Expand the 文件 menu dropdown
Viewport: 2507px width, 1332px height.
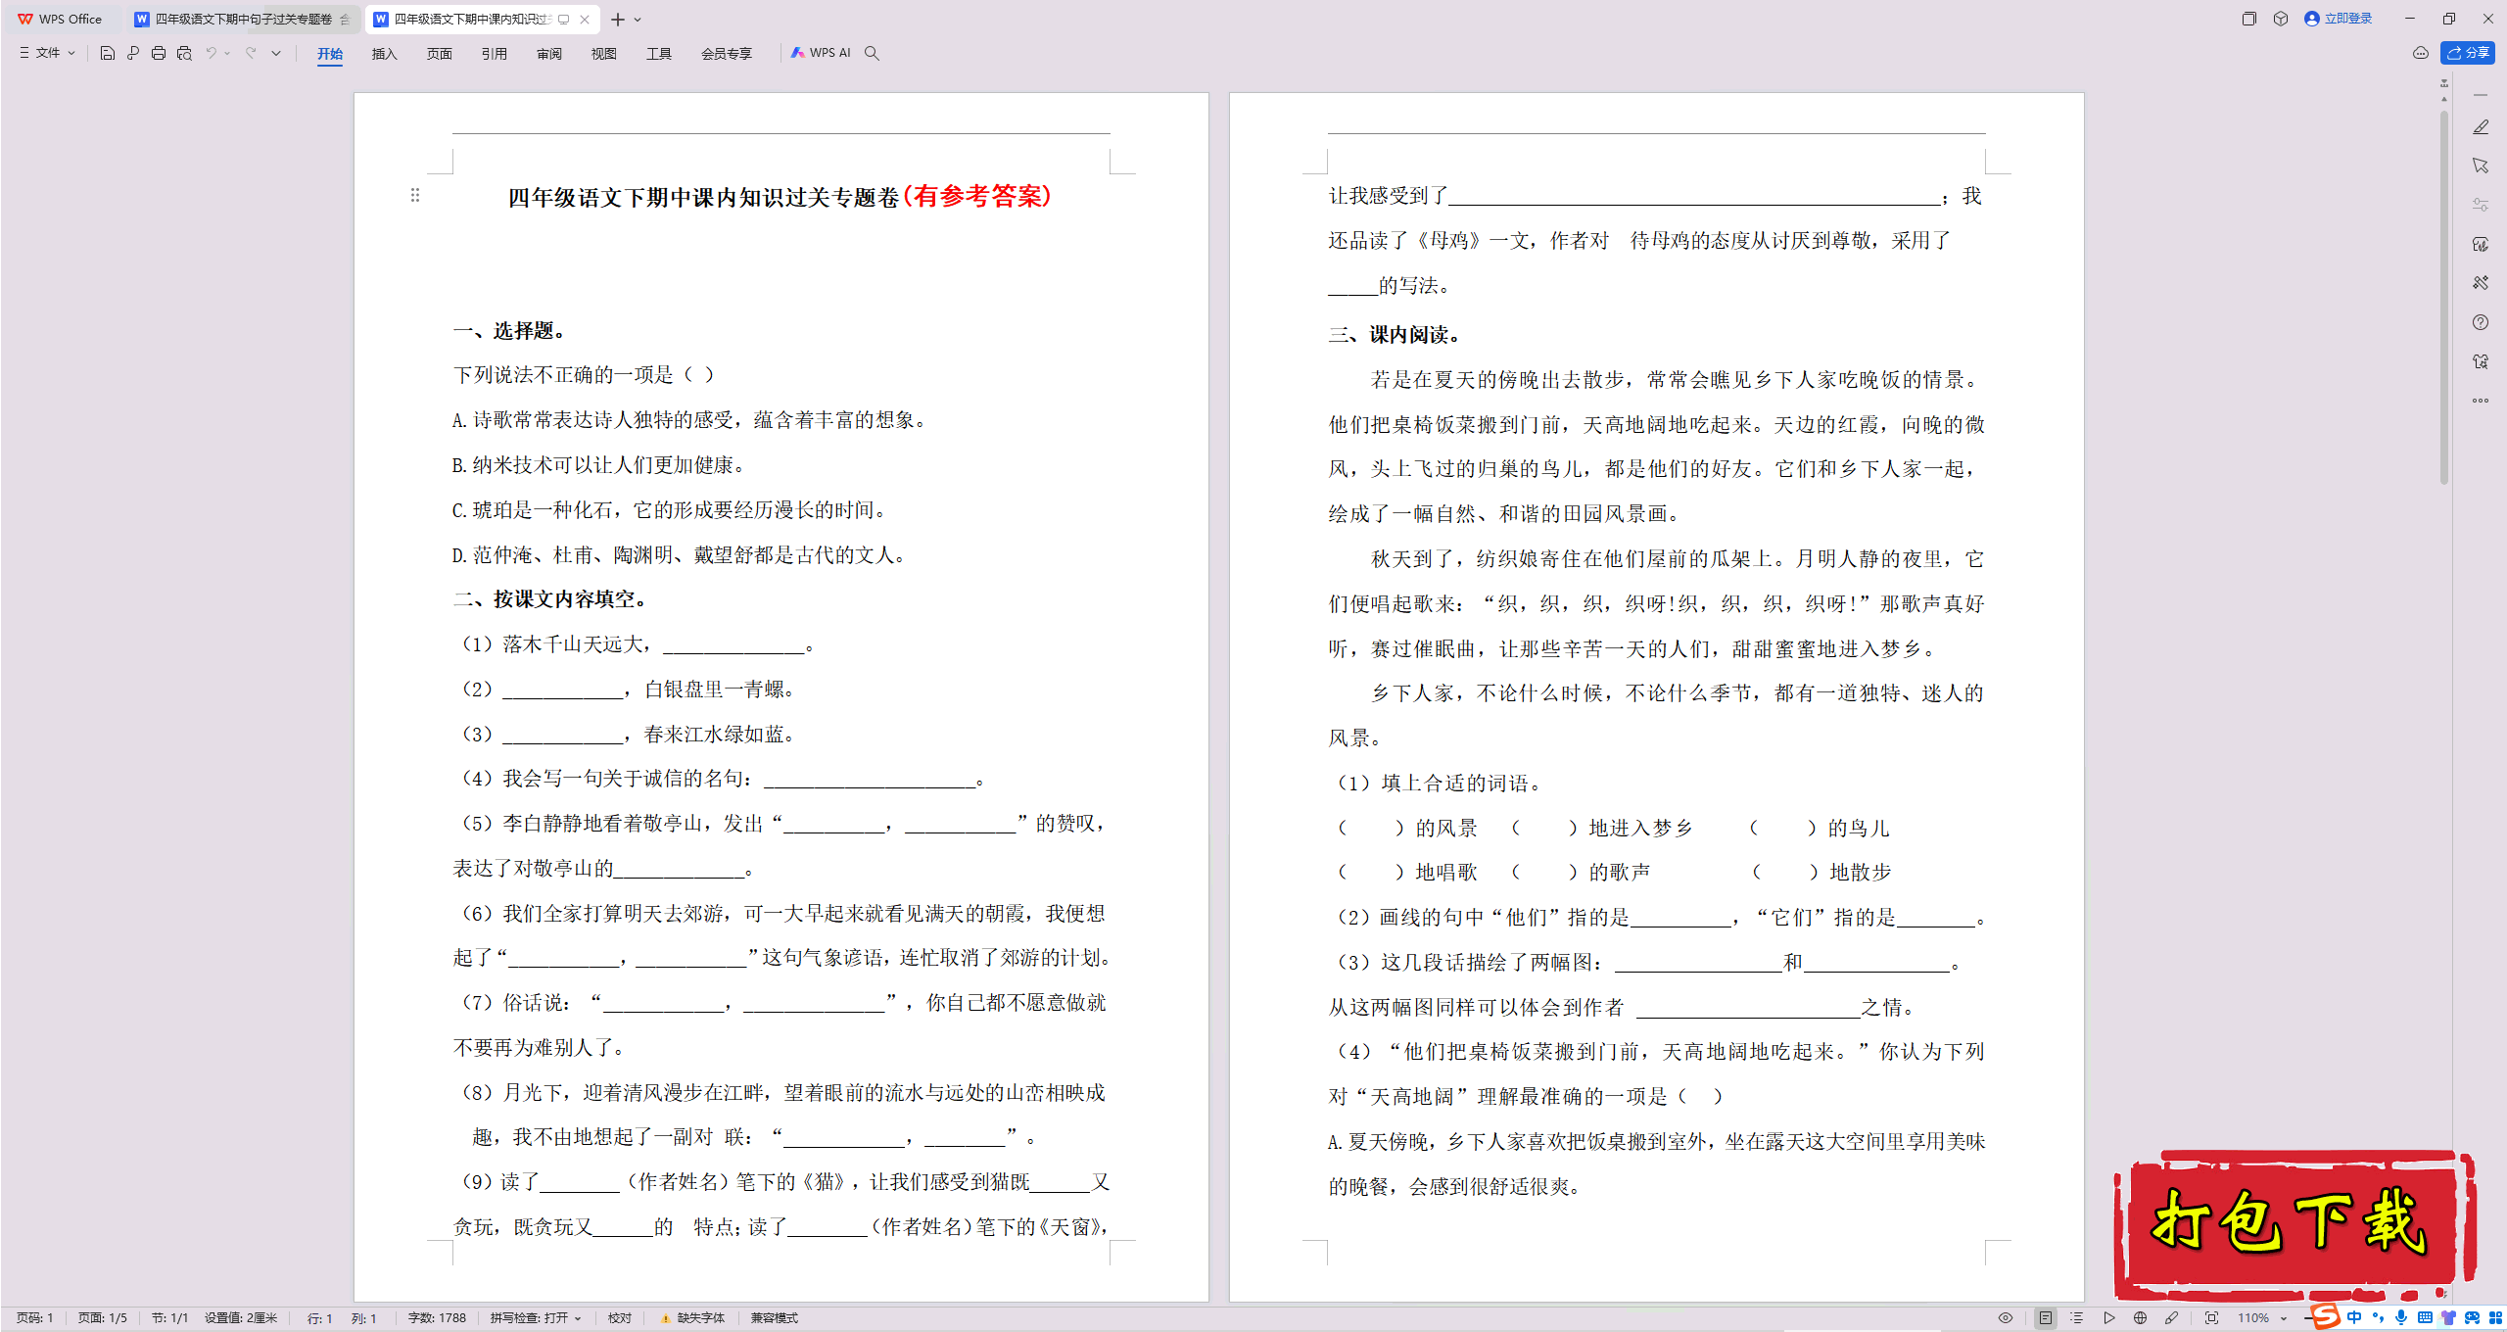coord(47,53)
